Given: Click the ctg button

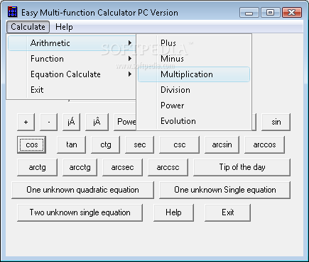Looking at the screenshot, I should [106, 144].
